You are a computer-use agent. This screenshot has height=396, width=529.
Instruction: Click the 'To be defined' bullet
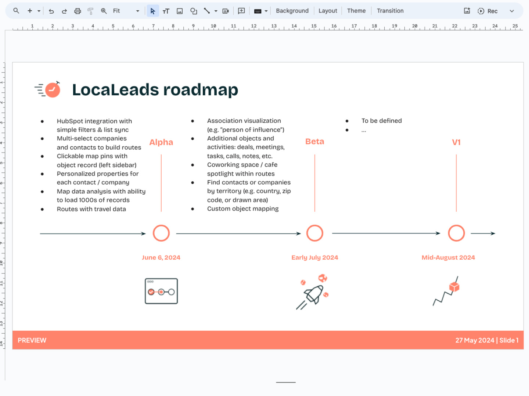click(x=382, y=121)
